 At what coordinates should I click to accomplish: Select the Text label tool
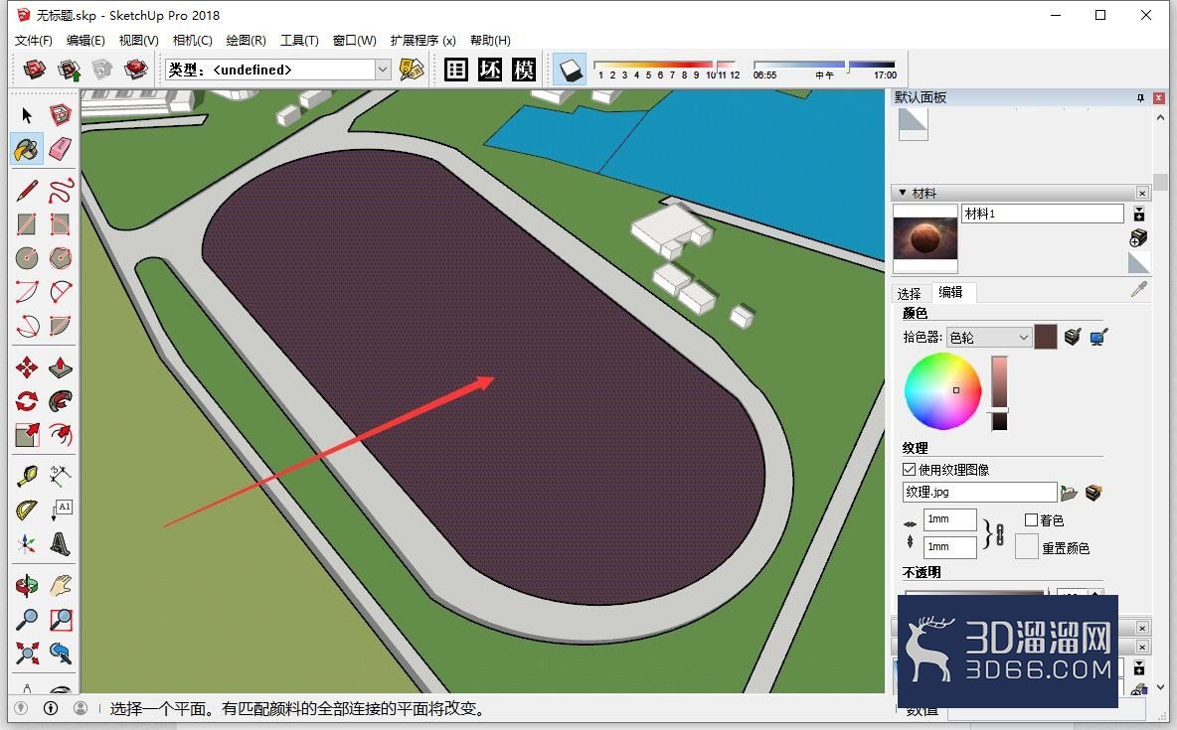pyautogui.click(x=60, y=511)
